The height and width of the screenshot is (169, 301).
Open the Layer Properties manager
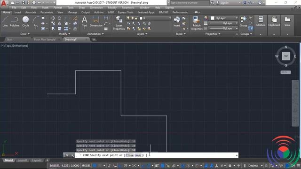[x=119, y=23]
